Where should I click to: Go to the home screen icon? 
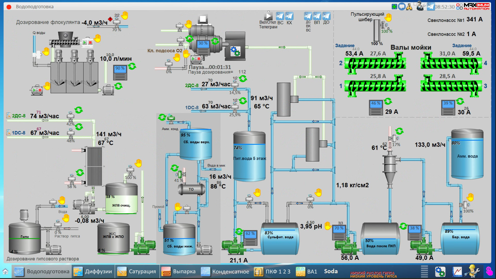click(5, 271)
